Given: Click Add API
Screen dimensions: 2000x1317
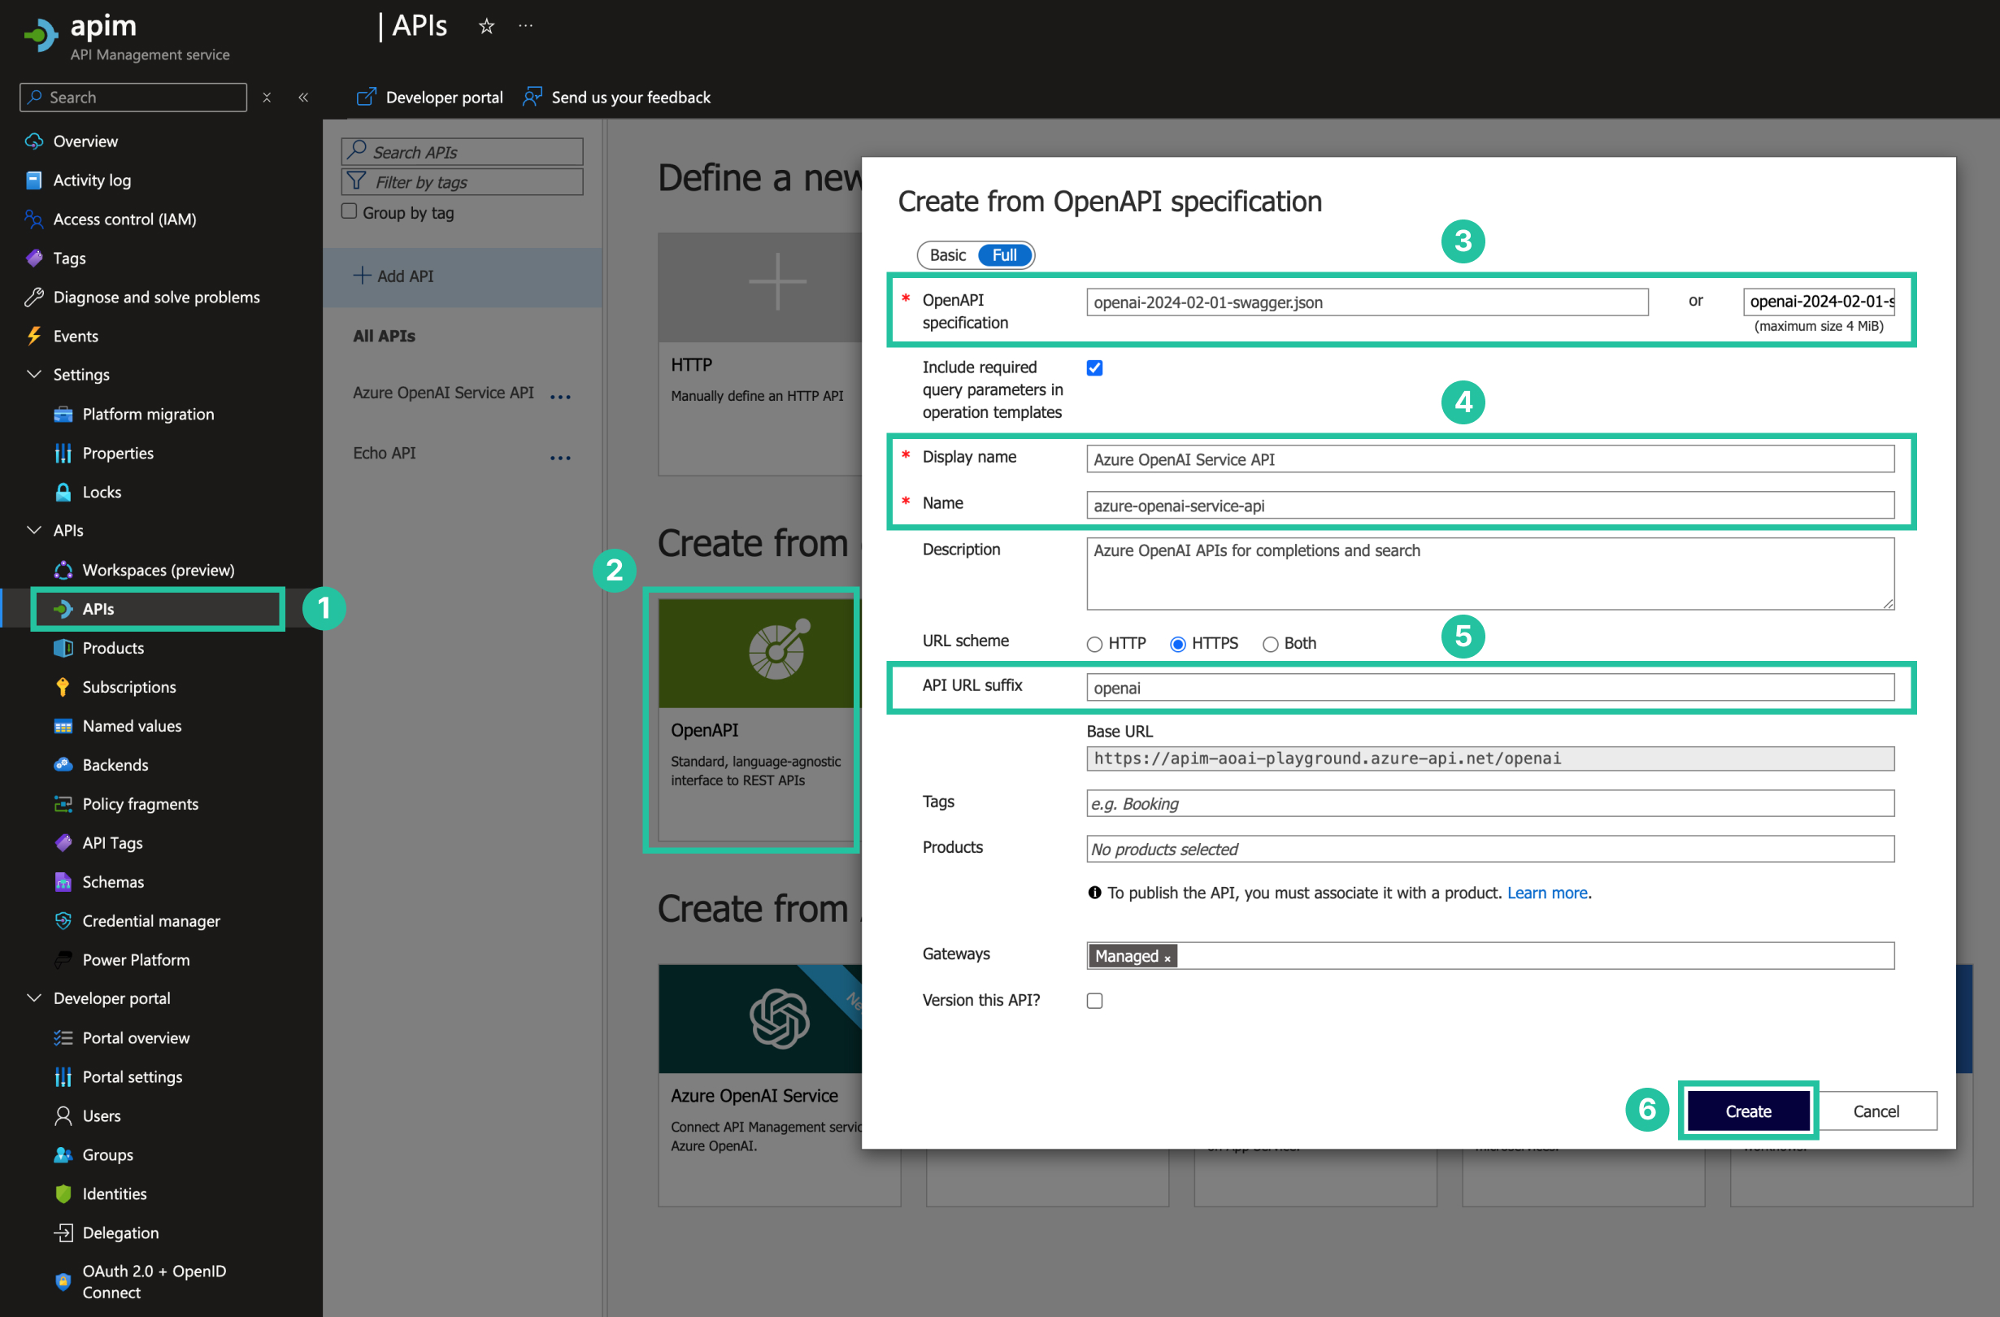Looking at the screenshot, I should pos(393,276).
